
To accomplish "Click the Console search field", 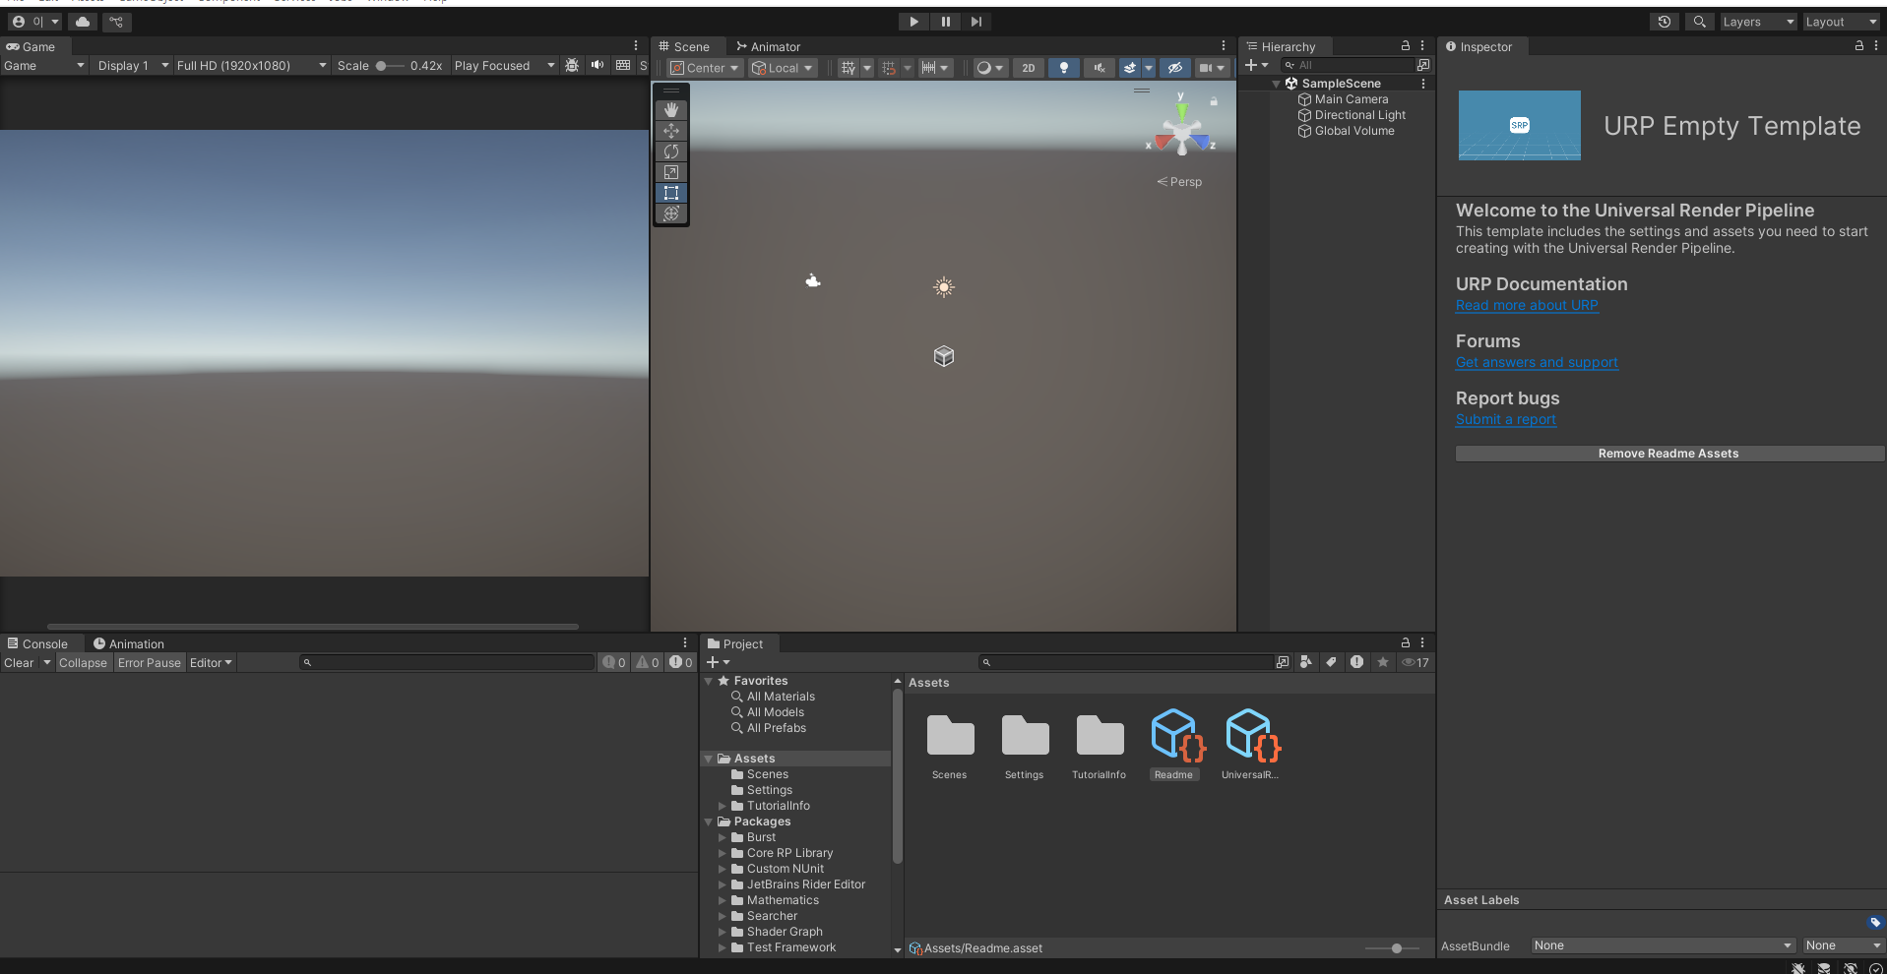I will (x=448, y=663).
